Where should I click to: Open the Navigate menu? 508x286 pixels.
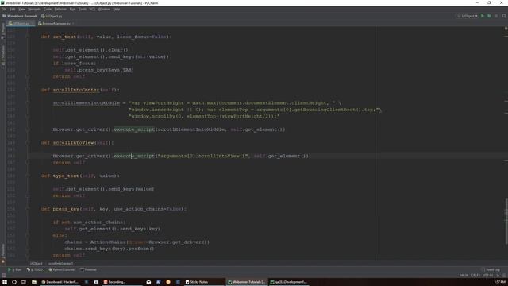34,9
